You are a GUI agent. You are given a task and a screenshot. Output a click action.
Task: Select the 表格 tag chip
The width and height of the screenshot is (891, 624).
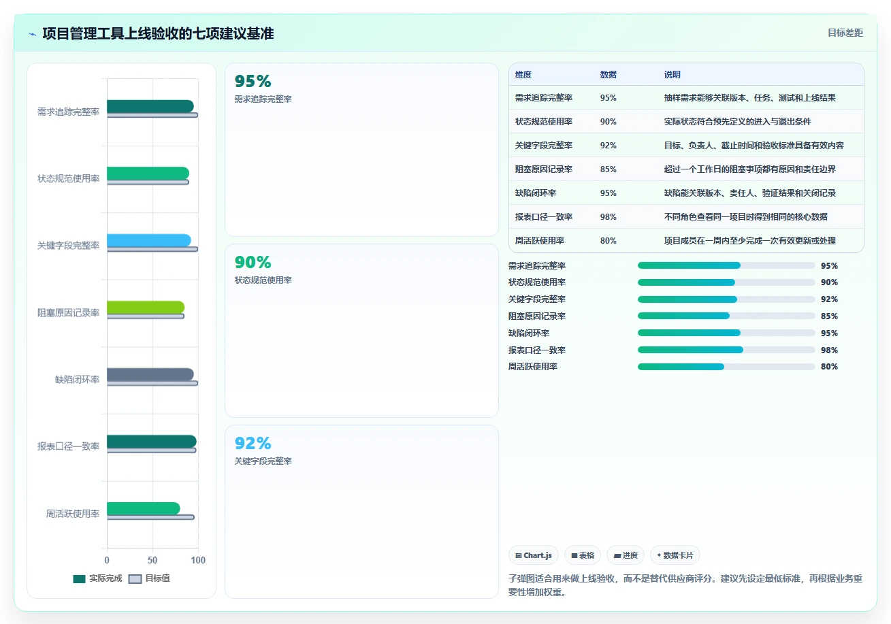[583, 555]
